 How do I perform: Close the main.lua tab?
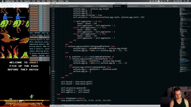(x=66, y=6)
